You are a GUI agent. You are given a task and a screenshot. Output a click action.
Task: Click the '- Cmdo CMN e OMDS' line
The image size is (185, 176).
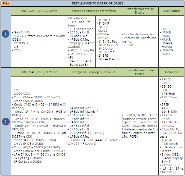coord(27,101)
